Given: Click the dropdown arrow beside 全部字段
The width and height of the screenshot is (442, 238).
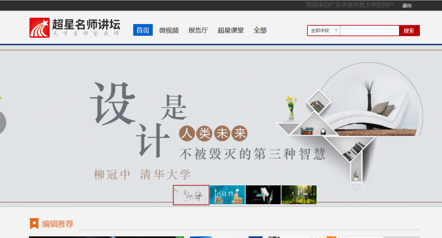Looking at the screenshot, I should (336, 31).
